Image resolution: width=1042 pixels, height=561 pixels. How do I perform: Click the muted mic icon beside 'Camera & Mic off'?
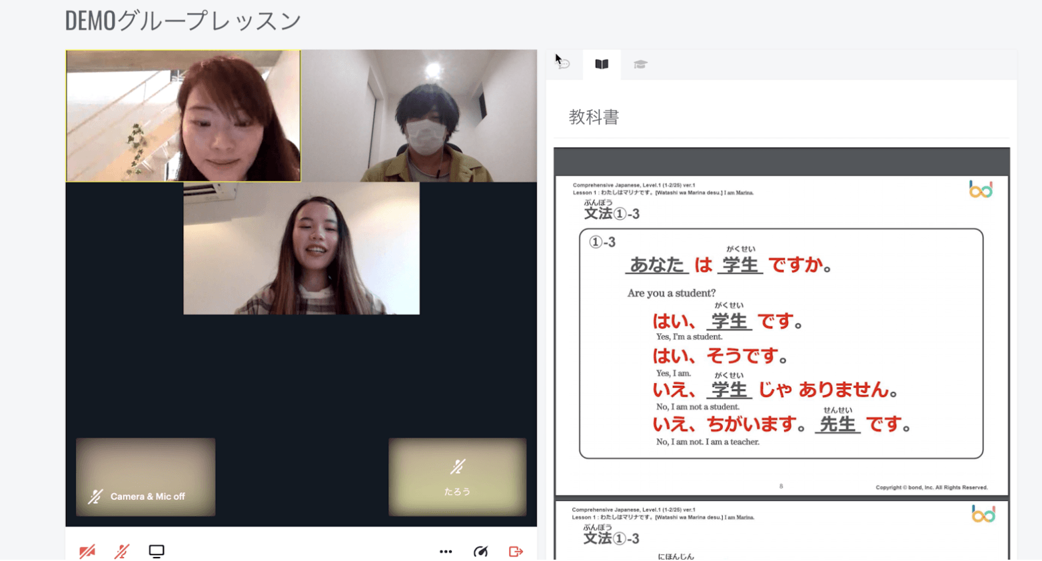pos(95,496)
